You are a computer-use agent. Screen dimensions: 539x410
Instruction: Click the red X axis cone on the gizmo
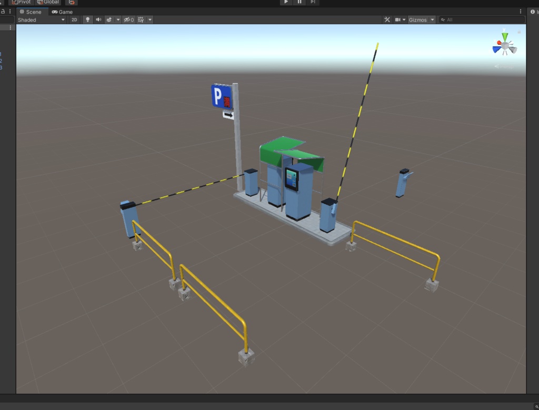tap(499, 43)
